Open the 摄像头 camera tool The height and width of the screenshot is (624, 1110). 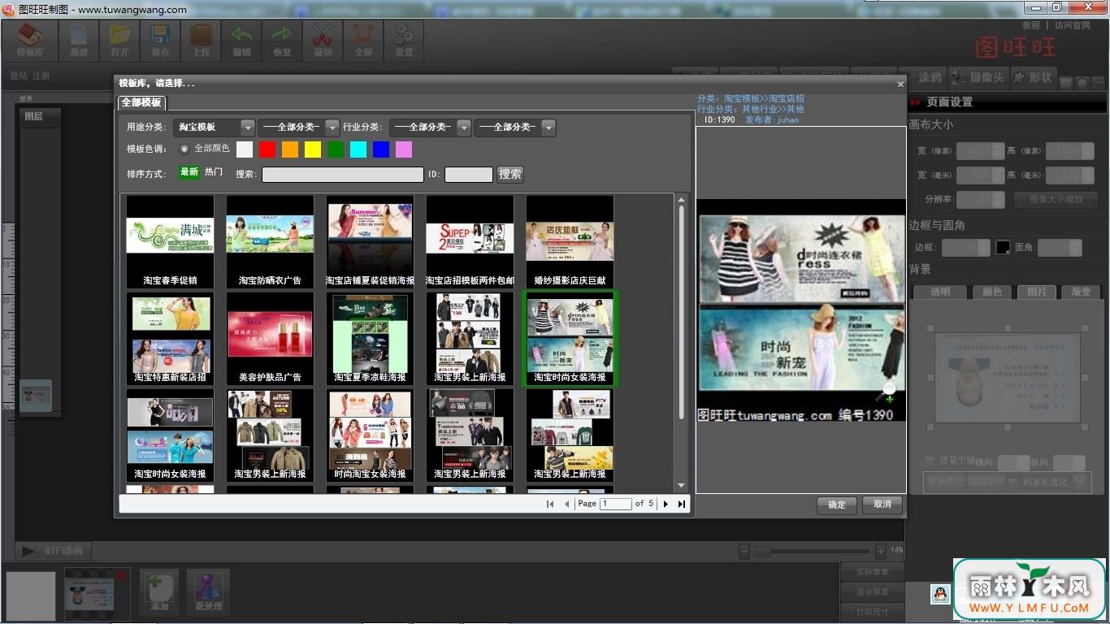tap(978, 77)
